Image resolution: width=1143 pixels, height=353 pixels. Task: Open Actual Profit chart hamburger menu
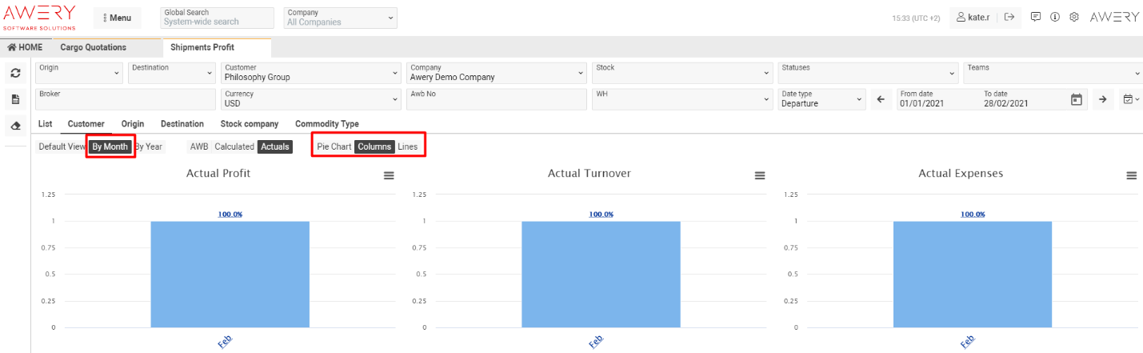389,175
